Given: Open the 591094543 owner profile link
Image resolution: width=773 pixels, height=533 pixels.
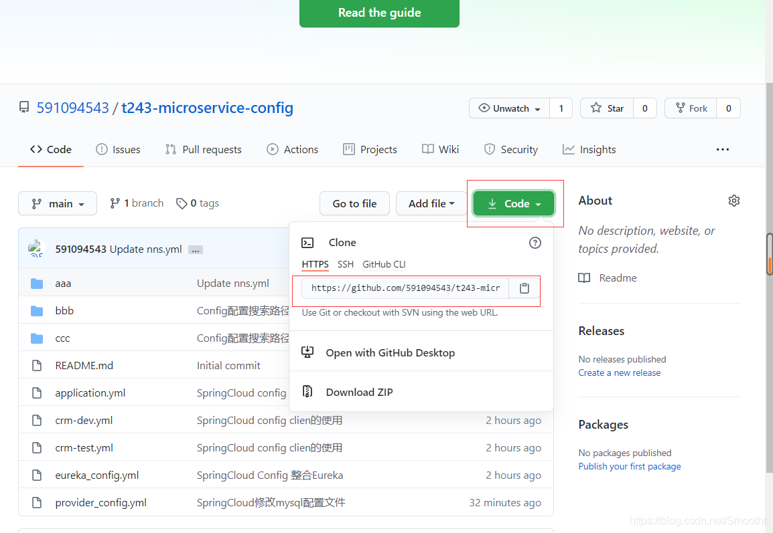Looking at the screenshot, I should pyautogui.click(x=72, y=108).
